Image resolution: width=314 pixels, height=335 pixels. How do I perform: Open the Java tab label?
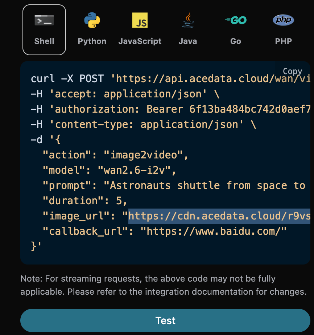pos(187,41)
